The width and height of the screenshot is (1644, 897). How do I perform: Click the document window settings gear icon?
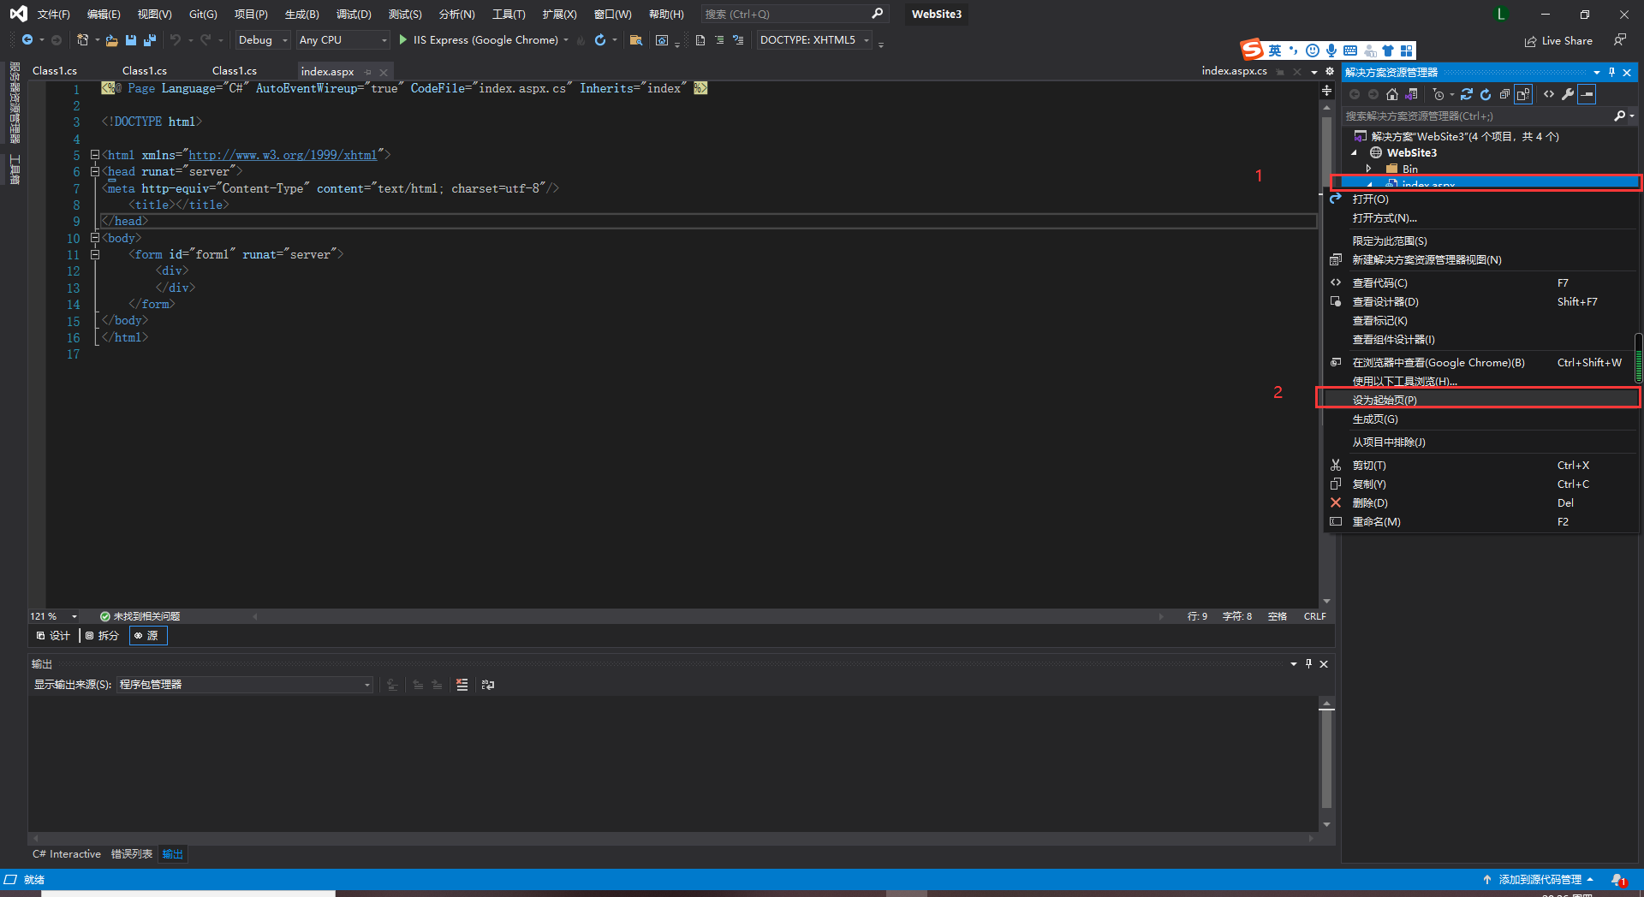click(1330, 71)
